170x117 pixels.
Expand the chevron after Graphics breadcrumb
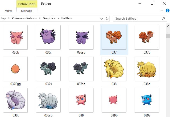[58, 19]
